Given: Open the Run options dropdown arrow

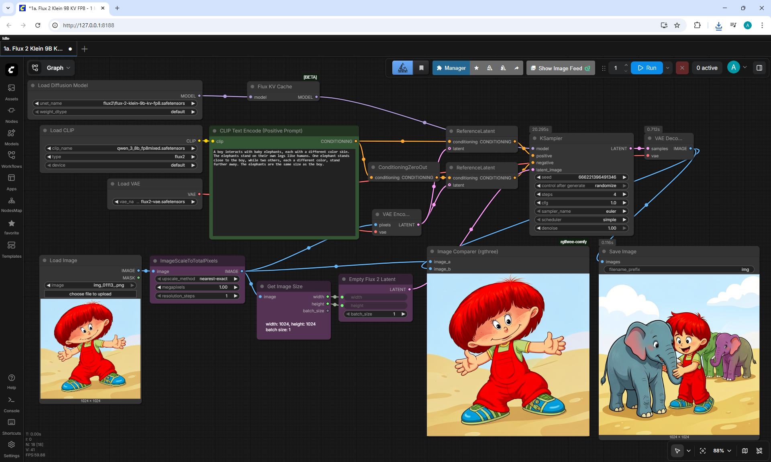Looking at the screenshot, I should click(667, 68).
